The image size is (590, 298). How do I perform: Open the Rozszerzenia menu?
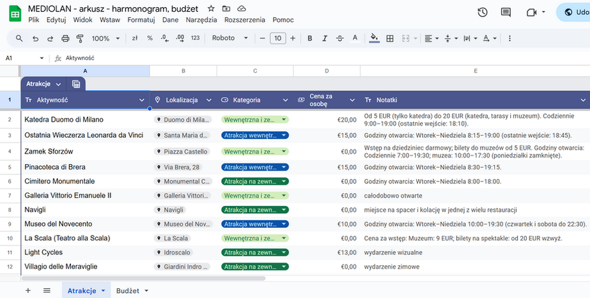(x=244, y=20)
